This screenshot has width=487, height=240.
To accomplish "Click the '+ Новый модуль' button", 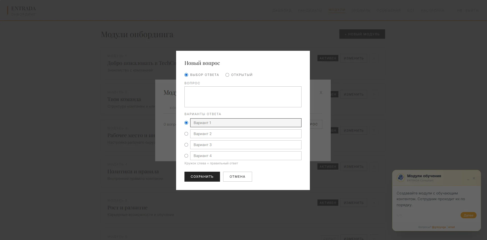I will (362, 34).
